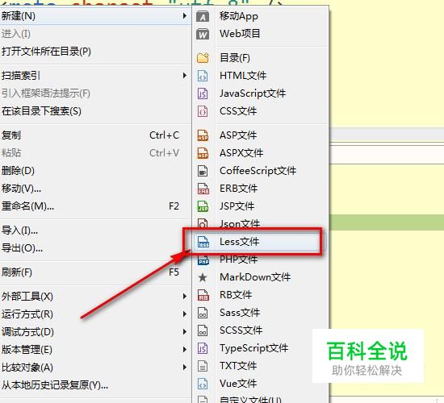Click the ERB文件 icon

point(203,189)
